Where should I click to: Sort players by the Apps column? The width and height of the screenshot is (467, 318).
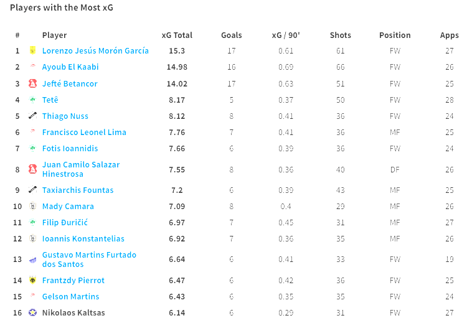tap(449, 35)
